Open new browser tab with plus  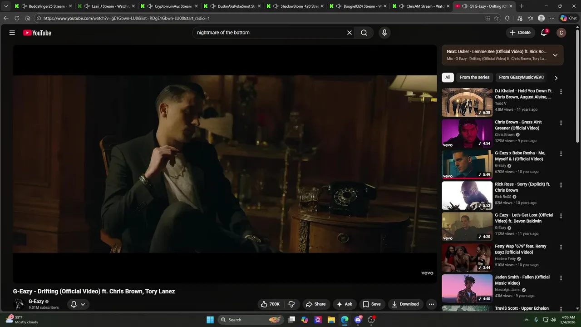coord(522,6)
